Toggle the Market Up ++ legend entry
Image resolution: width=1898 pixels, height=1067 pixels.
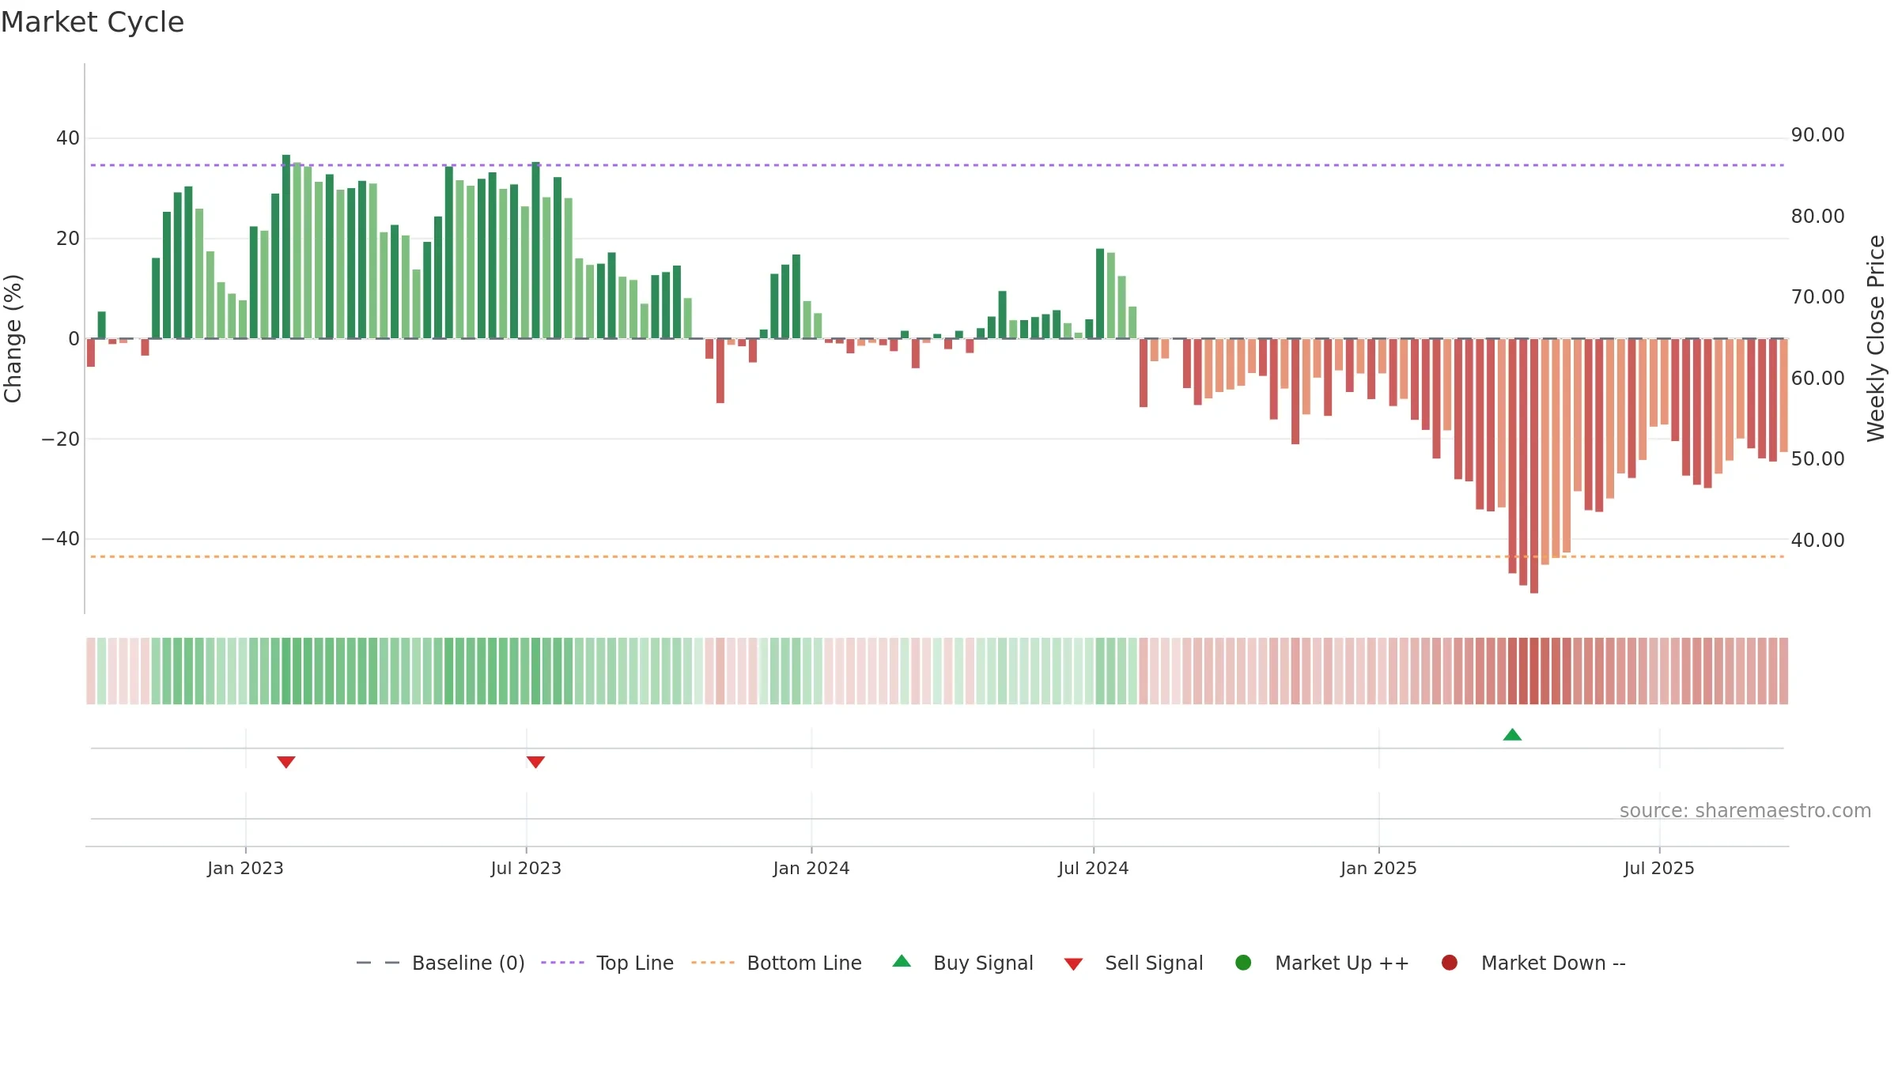(x=1321, y=963)
